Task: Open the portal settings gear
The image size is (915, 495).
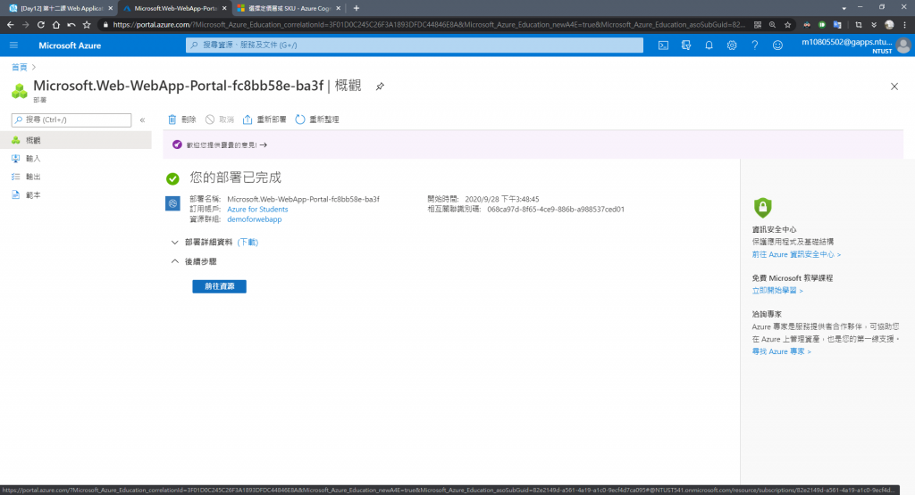Action: tap(732, 45)
